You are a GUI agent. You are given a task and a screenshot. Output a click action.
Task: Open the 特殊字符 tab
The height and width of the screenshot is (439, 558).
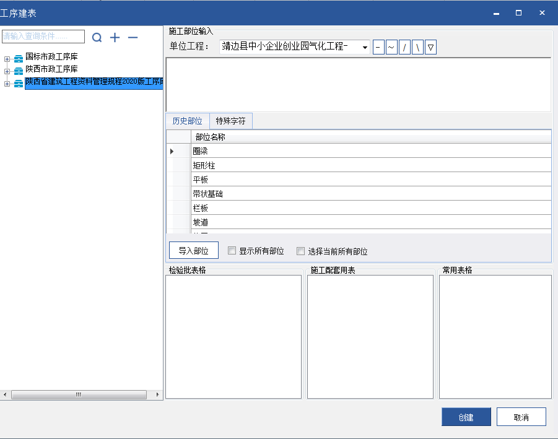pos(230,121)
